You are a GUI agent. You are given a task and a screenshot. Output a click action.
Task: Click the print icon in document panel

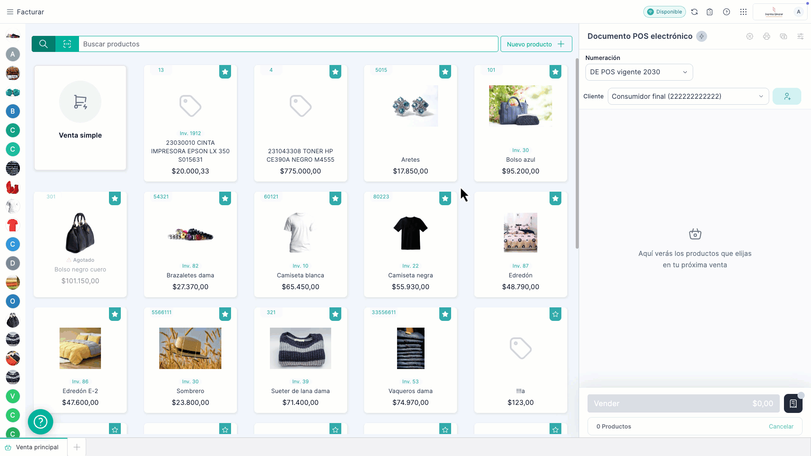click(767, 36)
